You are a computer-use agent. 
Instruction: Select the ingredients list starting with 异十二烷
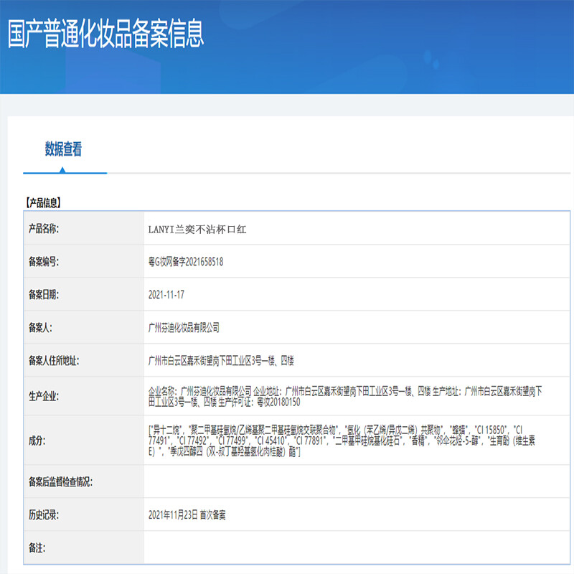342,441
